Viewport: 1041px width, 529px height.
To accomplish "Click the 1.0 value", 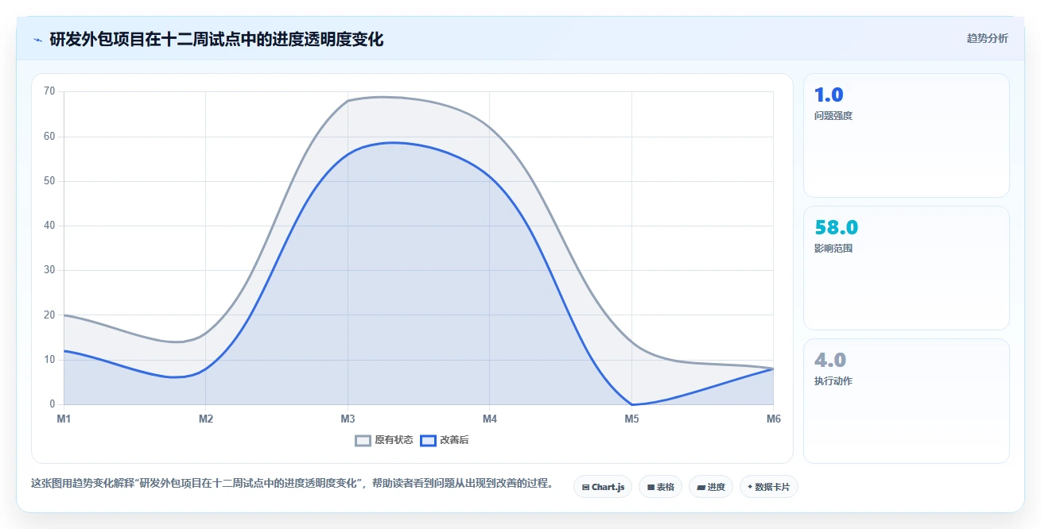I will [829, 95].
